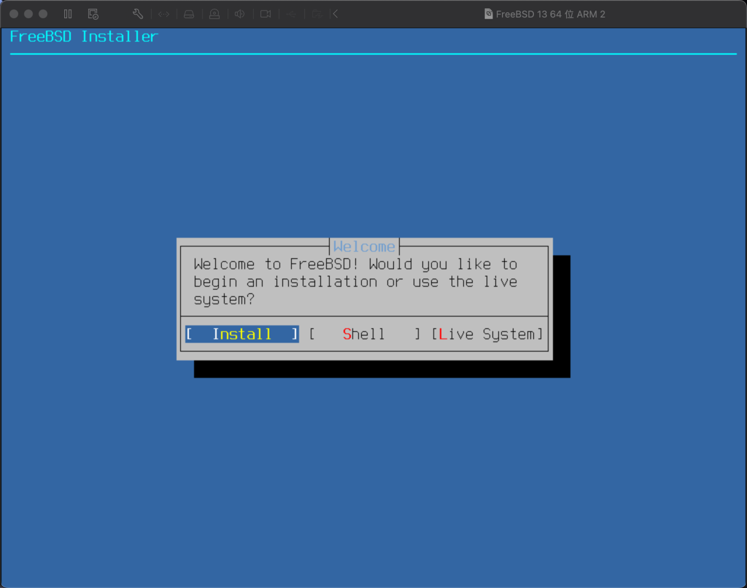Maximize the virtual machine window
747x588 pixels.
point(43,14)
